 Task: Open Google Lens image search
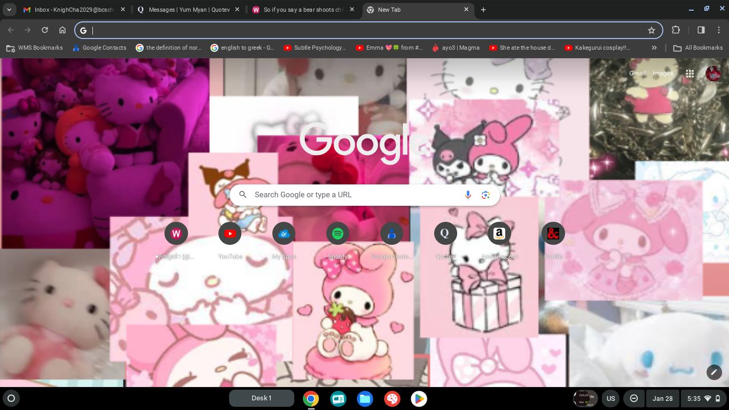[x=485, y=195]
